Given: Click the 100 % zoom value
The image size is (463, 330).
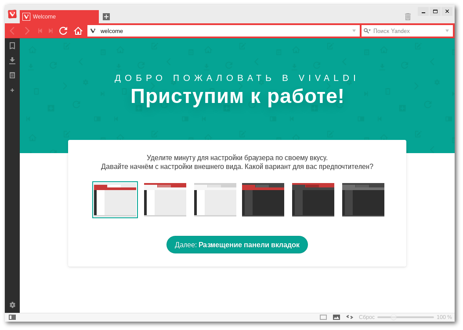Looking at the screenshot, I should click(444, 317).
